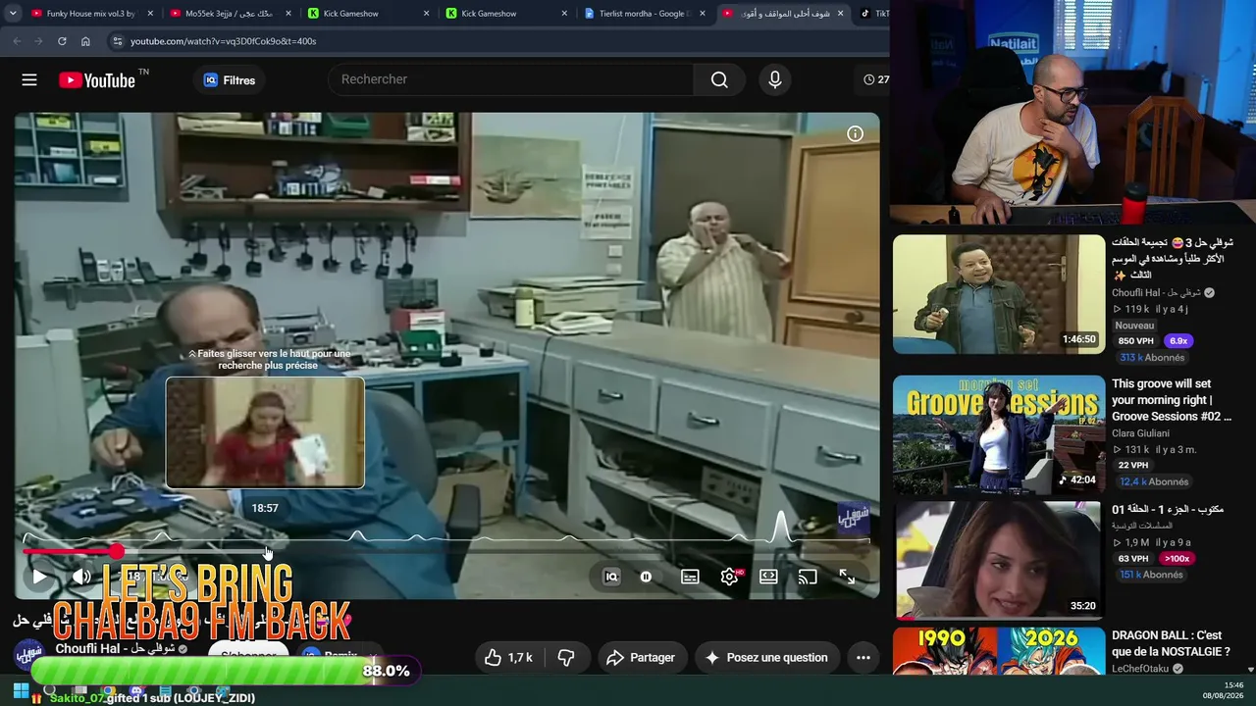The height and width of the screenshot is (706, 1256).
Task: Toggle the autoplay switch in player
Action: 646,577
